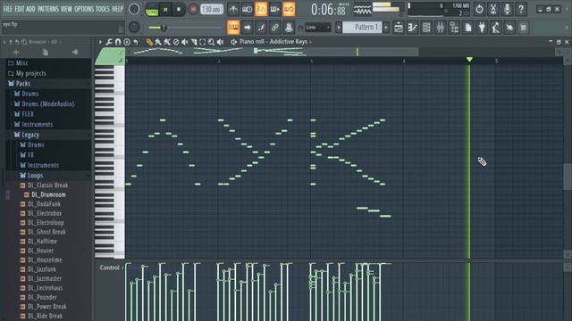
Task: Click the arrow left of Pattern 1
Action: [x=339, y=28]
